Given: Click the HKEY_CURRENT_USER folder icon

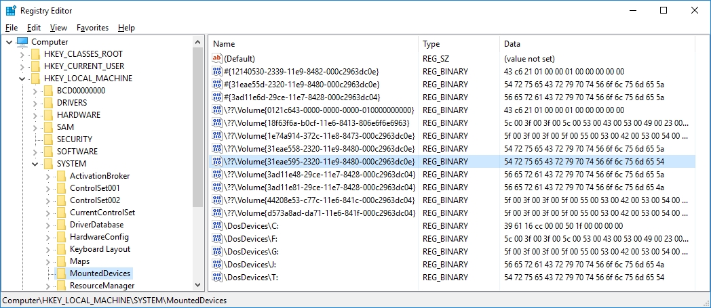Looking at the screenshot, I should point(36,66).
